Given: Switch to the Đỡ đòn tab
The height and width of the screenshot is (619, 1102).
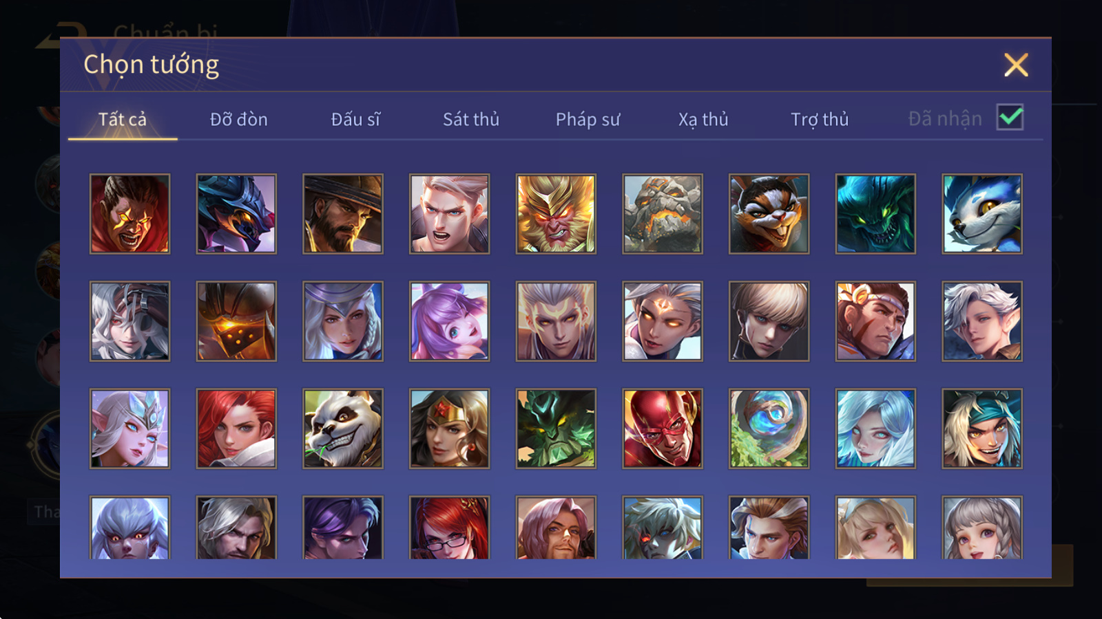Looking at the screenshot, I should coord(238,120).
